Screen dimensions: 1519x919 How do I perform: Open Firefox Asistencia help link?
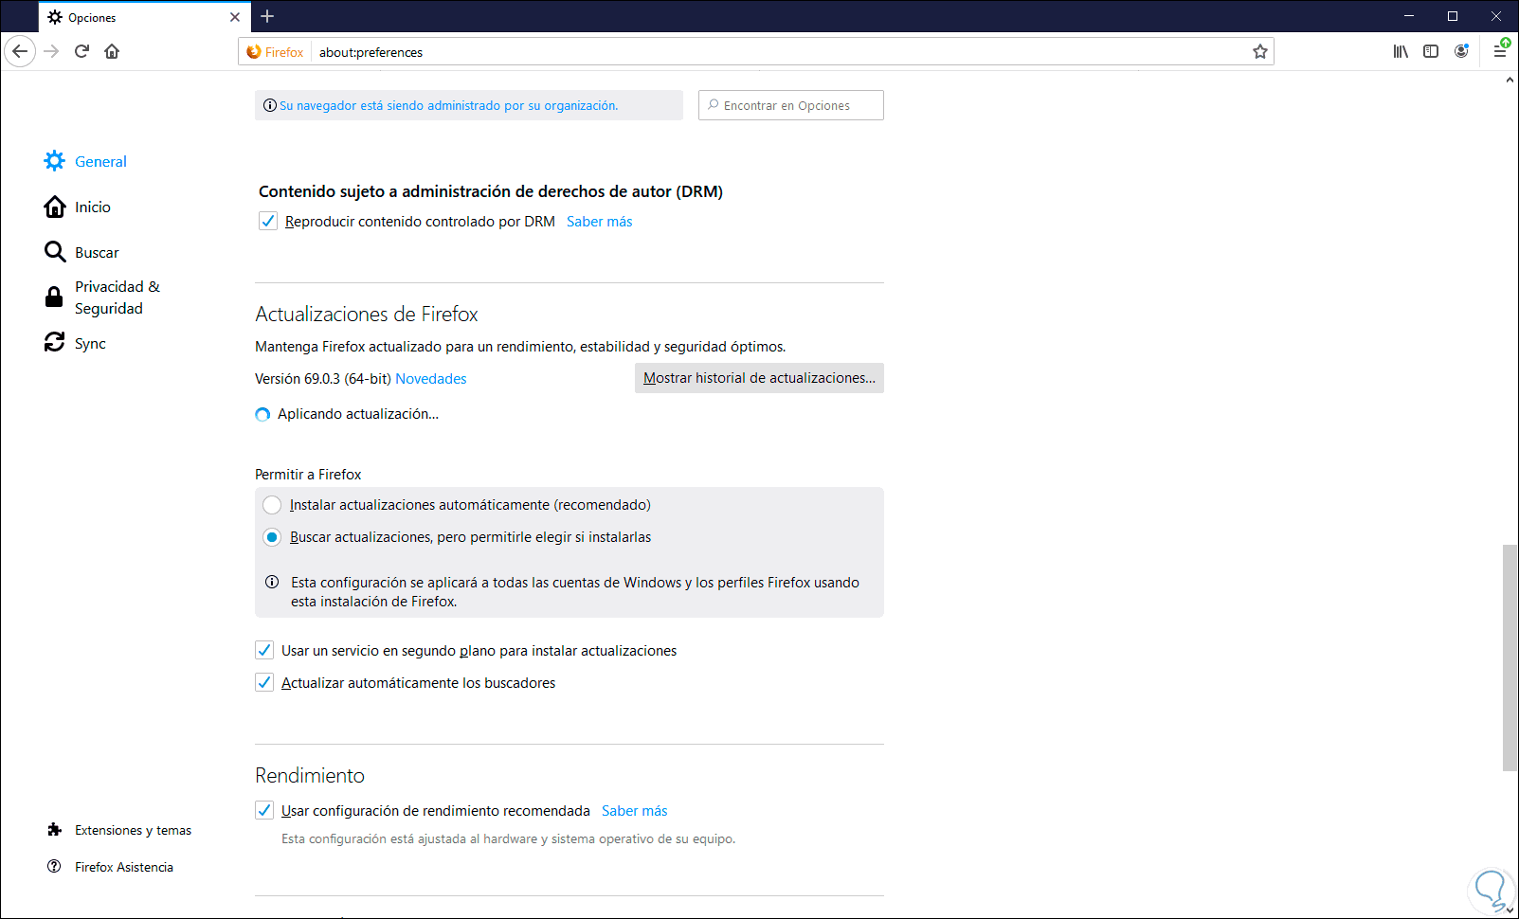click(124, 867)
